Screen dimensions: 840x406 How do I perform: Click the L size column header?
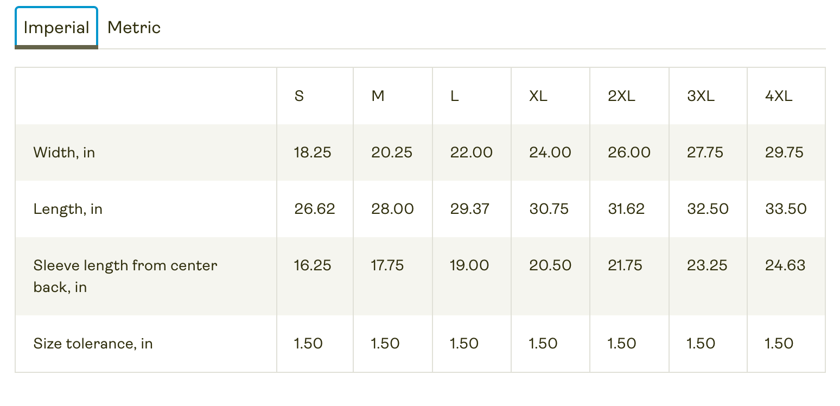tap(455, 97)
